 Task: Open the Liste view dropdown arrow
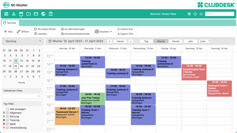pos(209,41)
